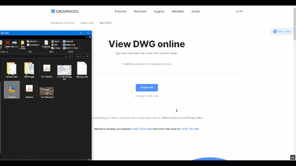Click the Browse file button
Image resolution: width=296 pixels, height=166 pixels.
pos(147,88)
